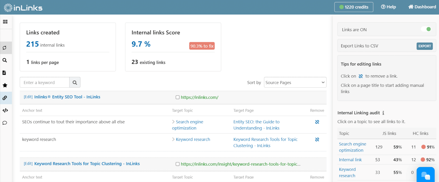Expand the Search engine optimization target topic
Image resolution: width=439 pixels, height=182 pixels.
(x=173, y=122)
